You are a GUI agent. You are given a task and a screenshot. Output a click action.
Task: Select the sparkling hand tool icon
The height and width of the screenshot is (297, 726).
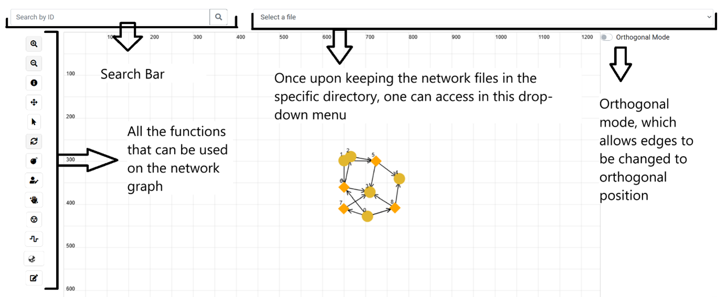34,200
